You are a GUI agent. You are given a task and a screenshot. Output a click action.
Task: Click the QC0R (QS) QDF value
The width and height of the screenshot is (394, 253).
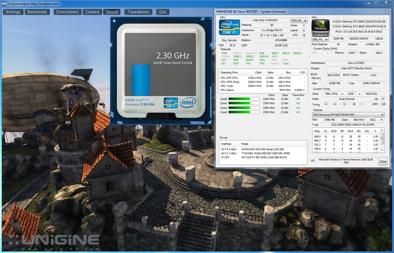point(281,45)
